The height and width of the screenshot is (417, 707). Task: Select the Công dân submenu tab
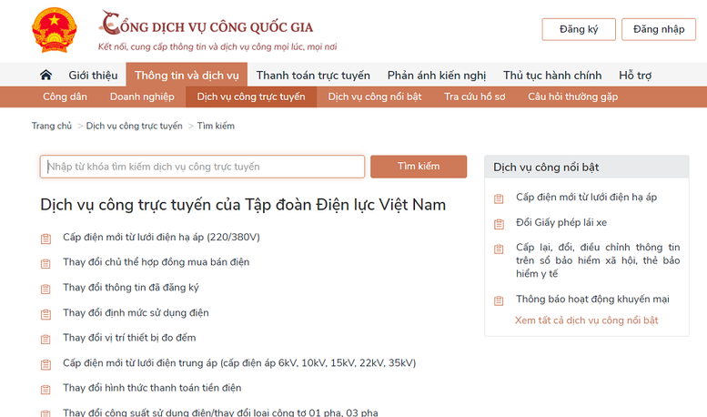[x=65, y=97]
